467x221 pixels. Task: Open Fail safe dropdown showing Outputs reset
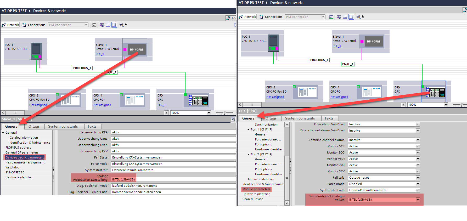418,178
